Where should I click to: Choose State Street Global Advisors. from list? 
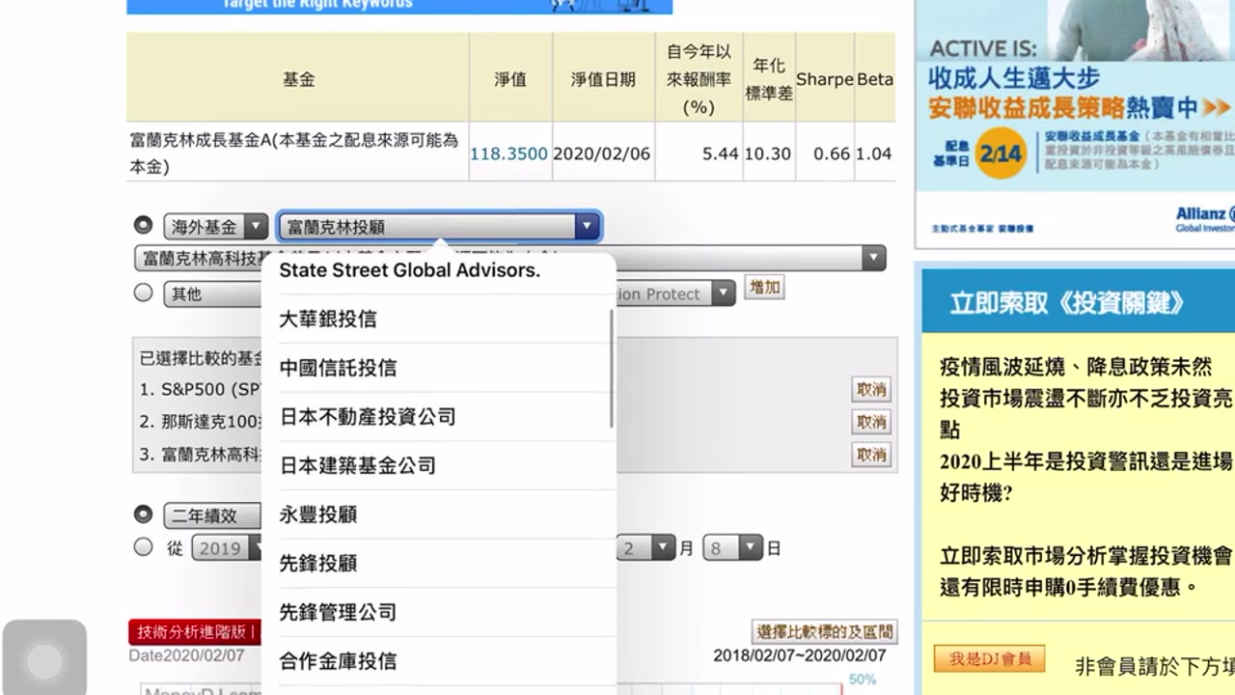(x=439, y=270)
